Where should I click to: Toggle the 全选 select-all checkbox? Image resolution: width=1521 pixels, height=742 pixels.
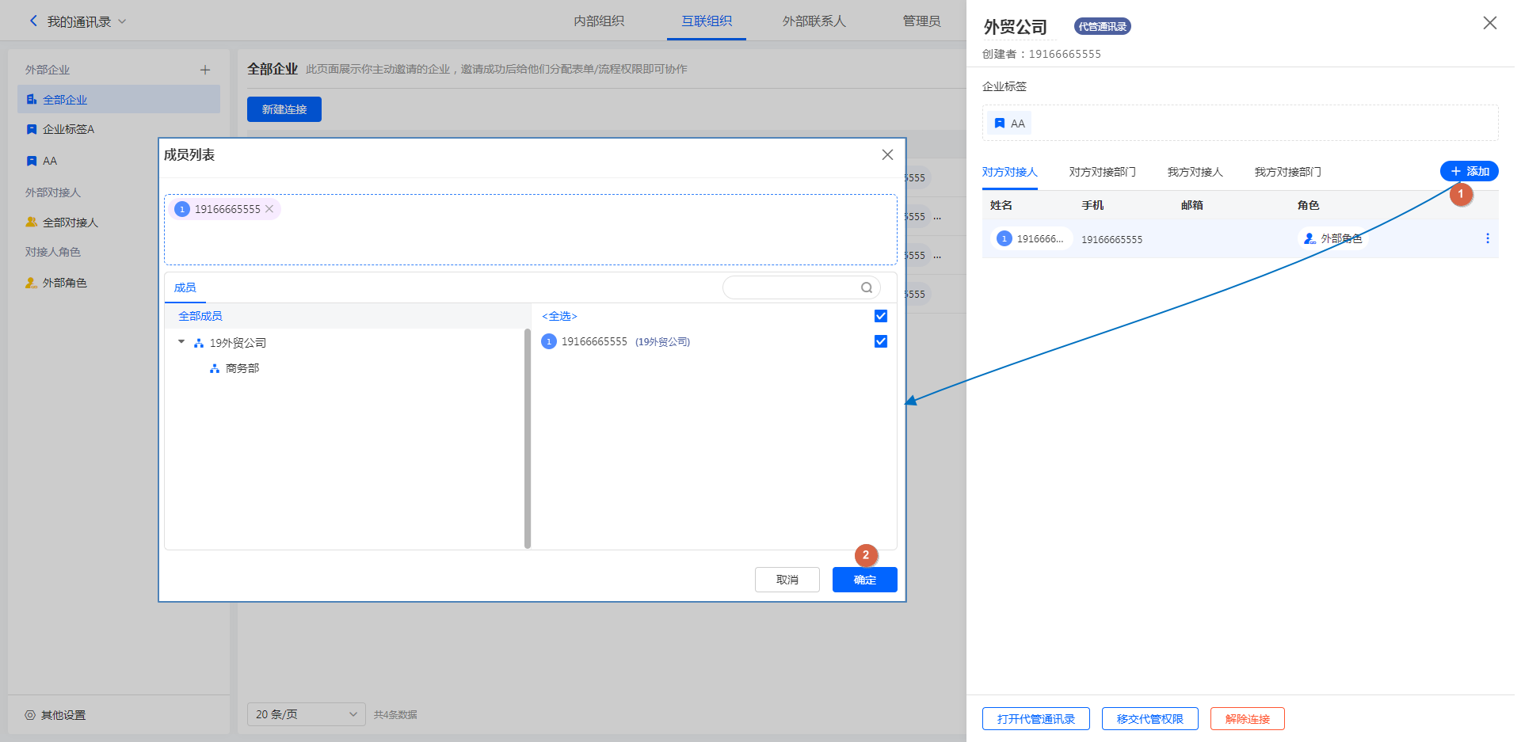(880, 316)
